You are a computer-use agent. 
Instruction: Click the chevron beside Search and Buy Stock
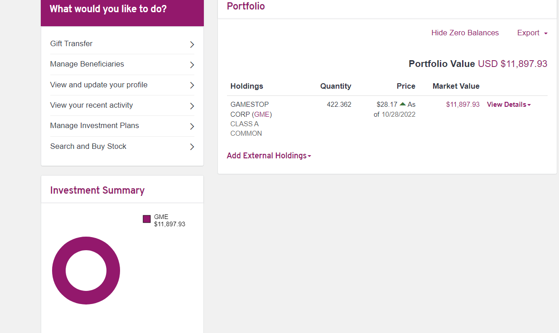click(x=192, y=147)
